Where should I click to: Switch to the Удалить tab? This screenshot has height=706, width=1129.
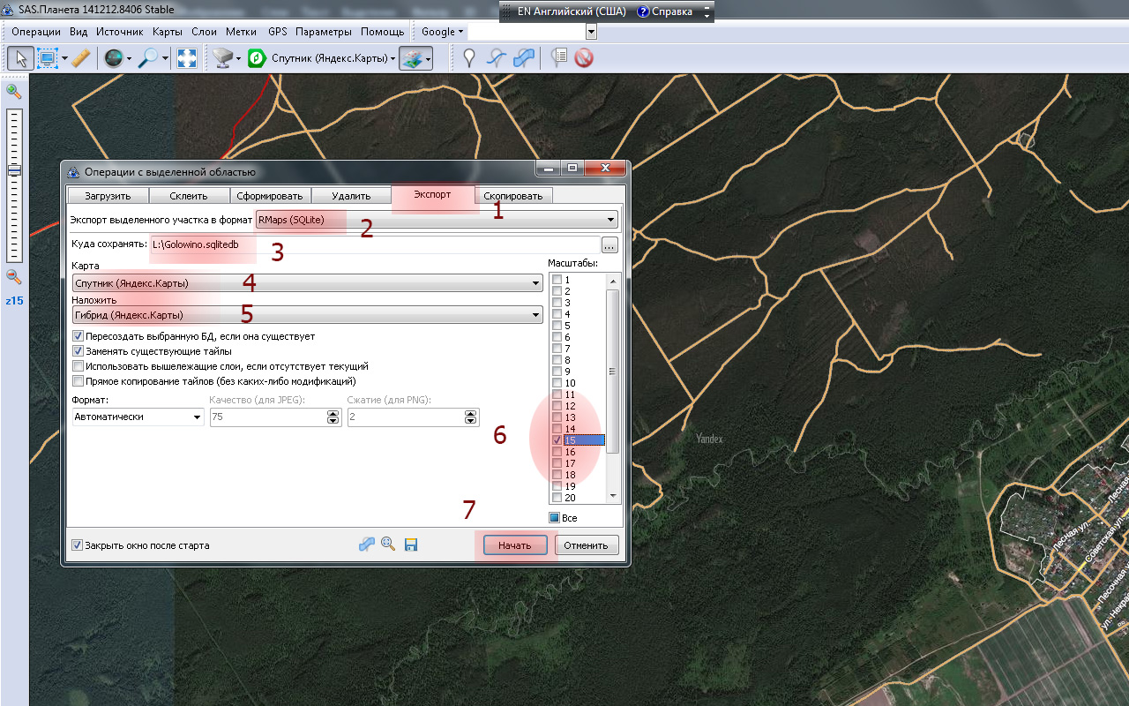click(351, 196)
